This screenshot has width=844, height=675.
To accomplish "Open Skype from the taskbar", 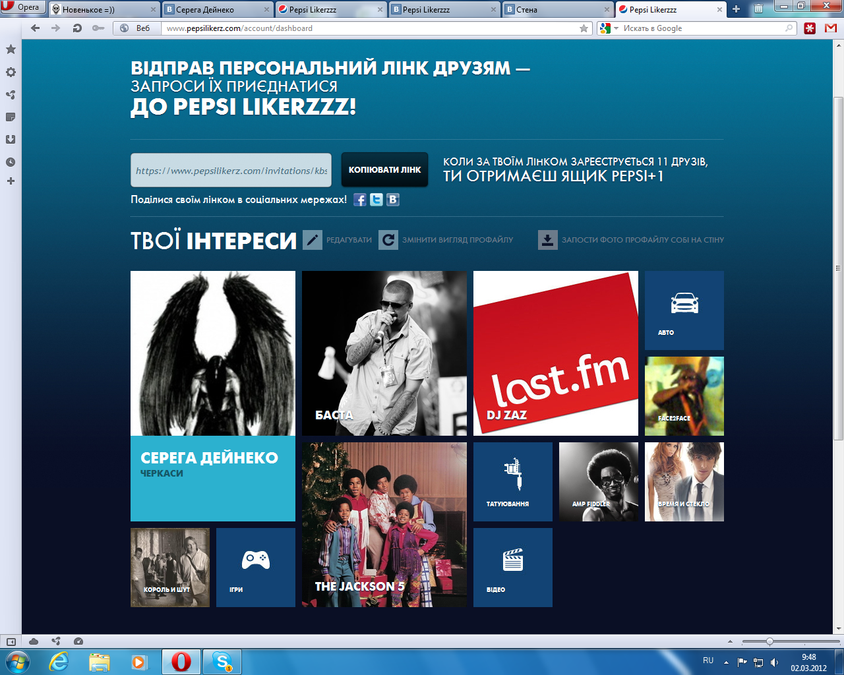I will (222, 662).
